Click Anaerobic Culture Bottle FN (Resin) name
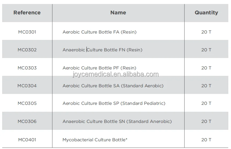Viewport: 231px width, 149px height. click(102, 50)
